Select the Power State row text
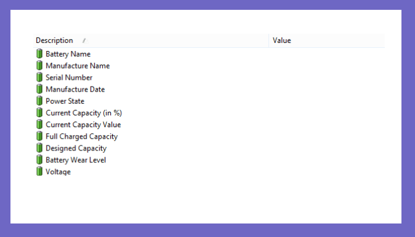Viewport: 415px width, 237px height. [65, 101]
